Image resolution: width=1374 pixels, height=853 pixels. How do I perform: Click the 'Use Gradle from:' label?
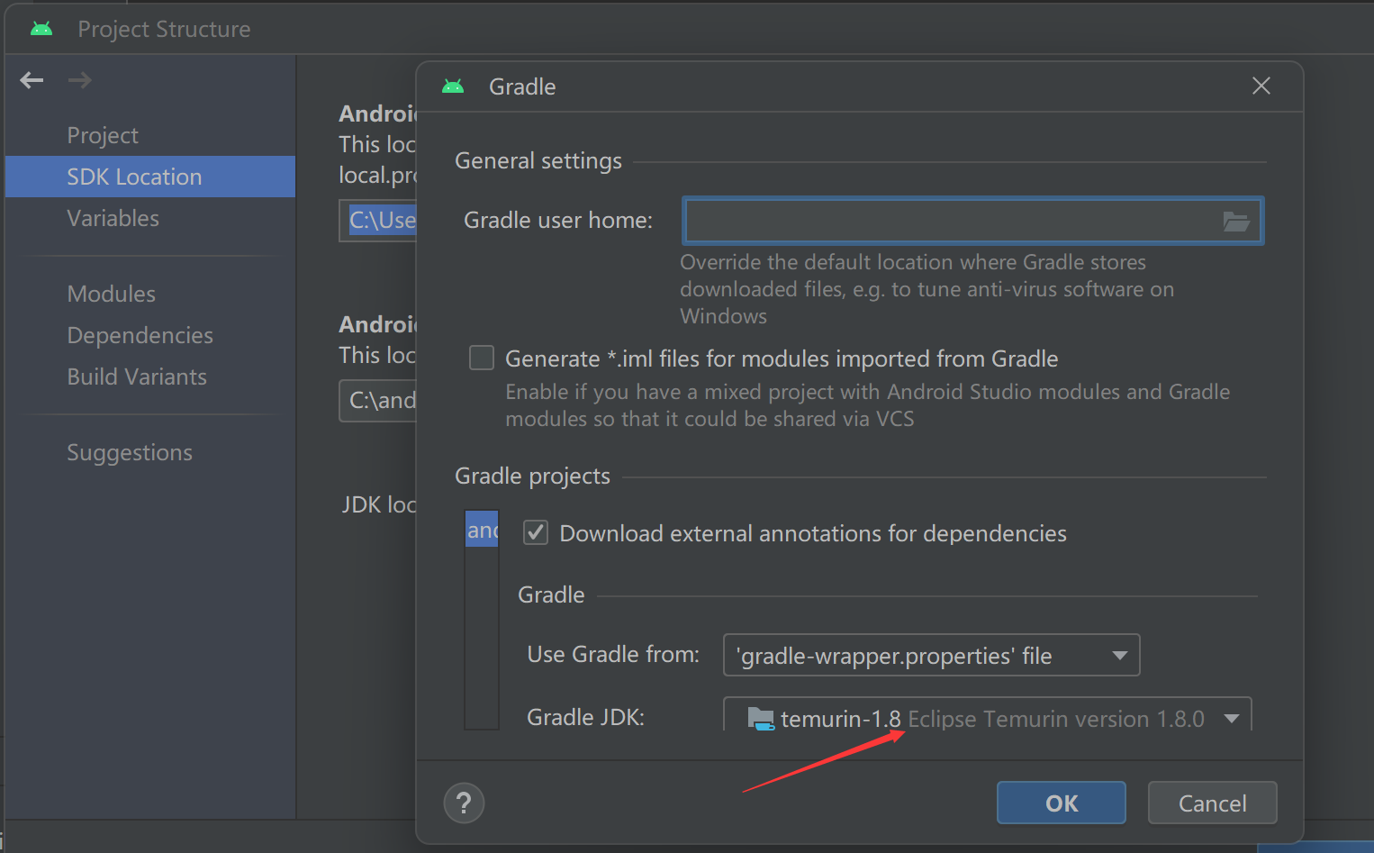coord(613,655)
